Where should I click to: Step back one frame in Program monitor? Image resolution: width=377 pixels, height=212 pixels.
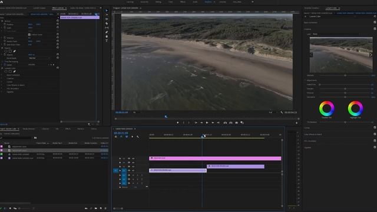(201, 123)
